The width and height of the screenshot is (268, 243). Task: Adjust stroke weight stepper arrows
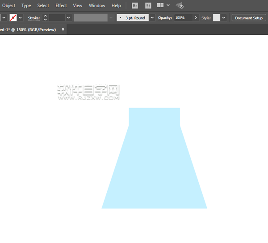tap(45, 18)
